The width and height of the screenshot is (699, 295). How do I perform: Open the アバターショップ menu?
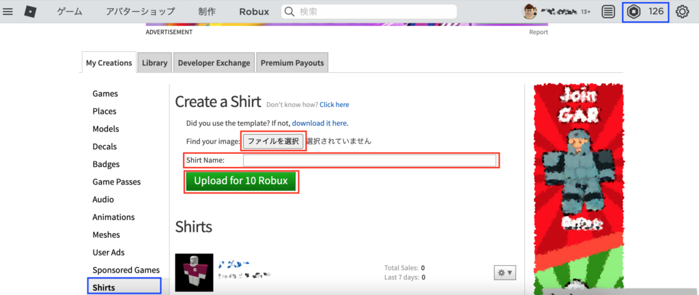point(141,12)
